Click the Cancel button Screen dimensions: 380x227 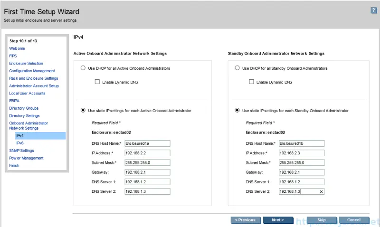354,220
